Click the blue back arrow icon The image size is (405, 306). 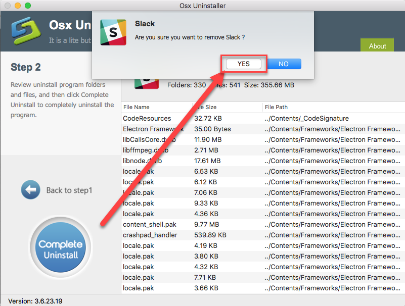(x=30, y=190)
